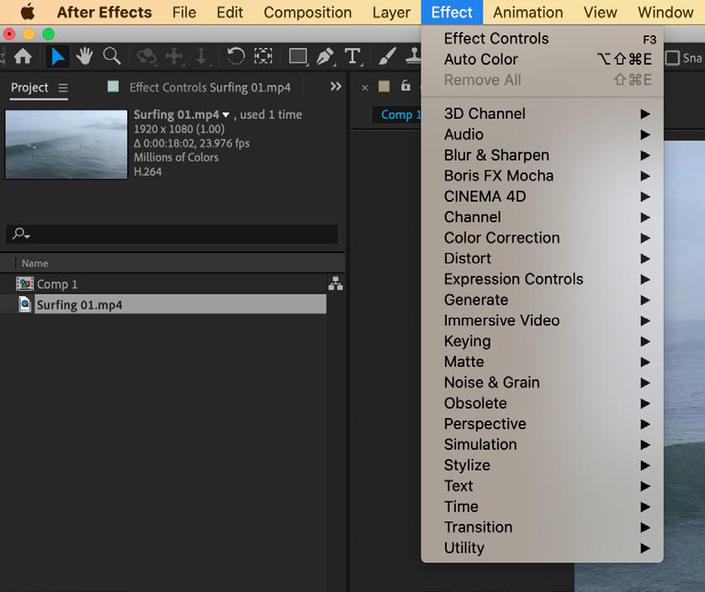Open the Surfing 01.mp4 footage dropdown arrow

[x=225, y=115]
